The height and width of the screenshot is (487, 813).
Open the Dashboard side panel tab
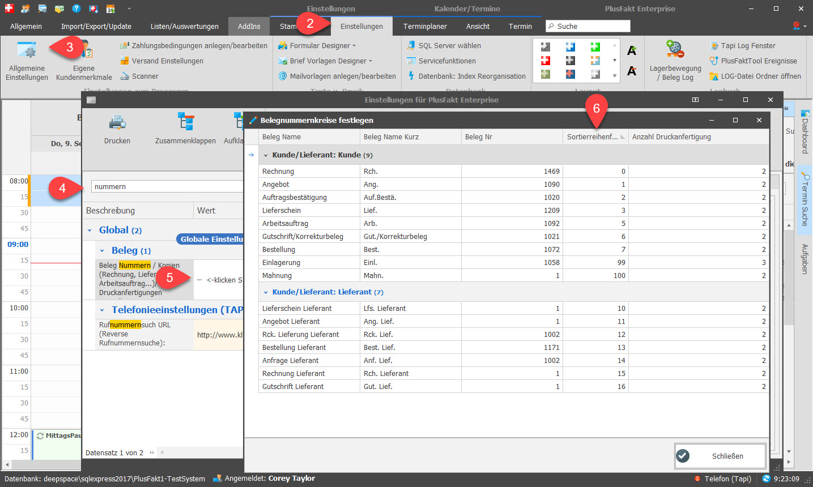coord(805,131)
